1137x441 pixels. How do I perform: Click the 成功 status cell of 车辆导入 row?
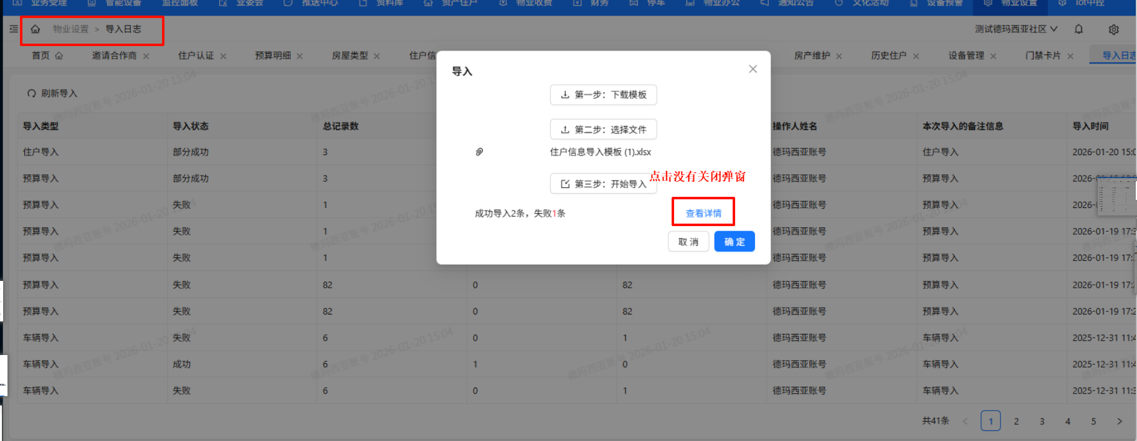[x=182, y=364]
